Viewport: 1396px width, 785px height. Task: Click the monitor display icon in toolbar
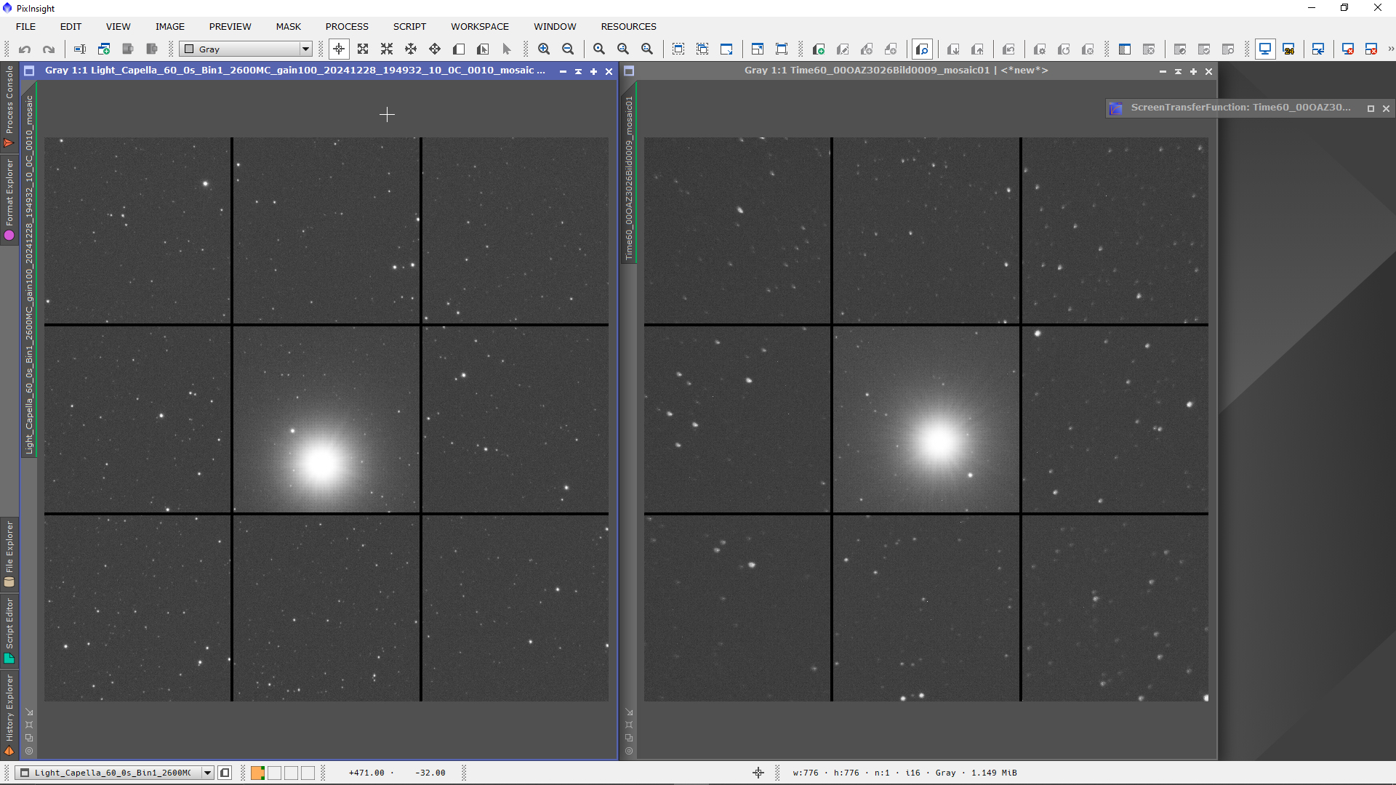click(1265, 49)
